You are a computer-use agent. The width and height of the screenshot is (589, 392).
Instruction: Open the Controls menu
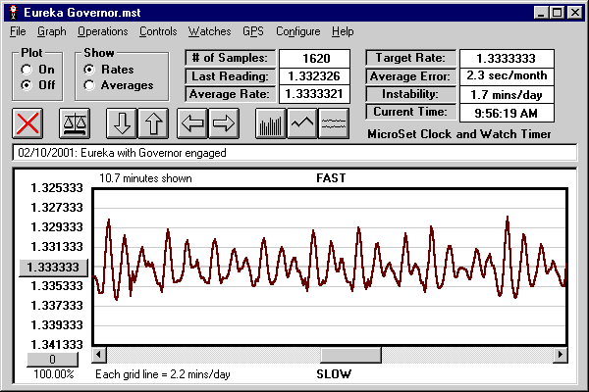pos(158,31)
